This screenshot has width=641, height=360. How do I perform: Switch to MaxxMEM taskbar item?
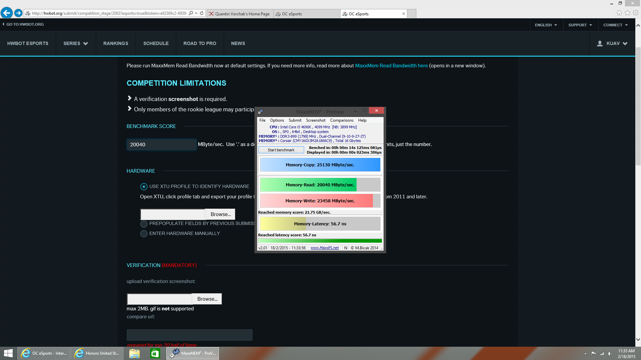click(193, 353)
